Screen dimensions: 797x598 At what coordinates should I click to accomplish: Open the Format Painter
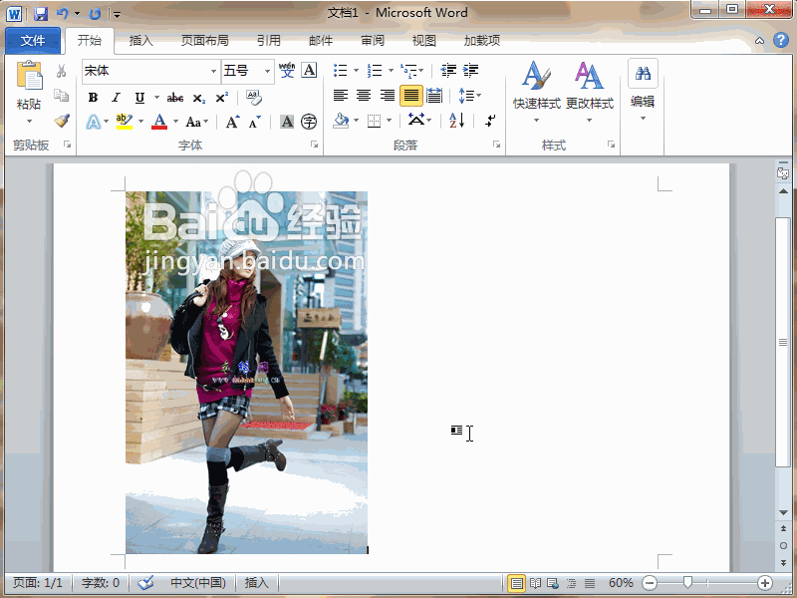(x=60, y=121)
